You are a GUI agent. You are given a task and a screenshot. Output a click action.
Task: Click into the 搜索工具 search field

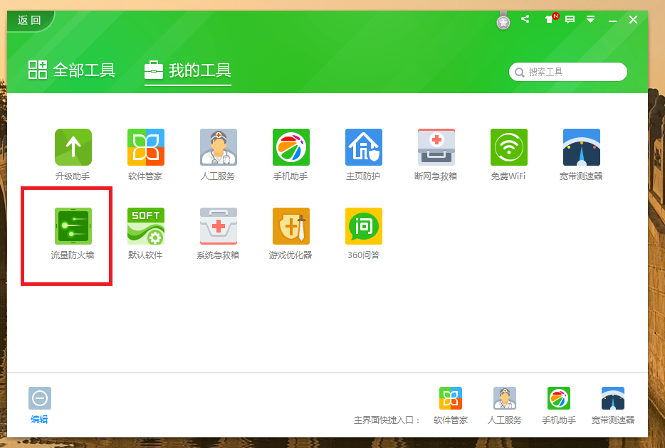568,72
